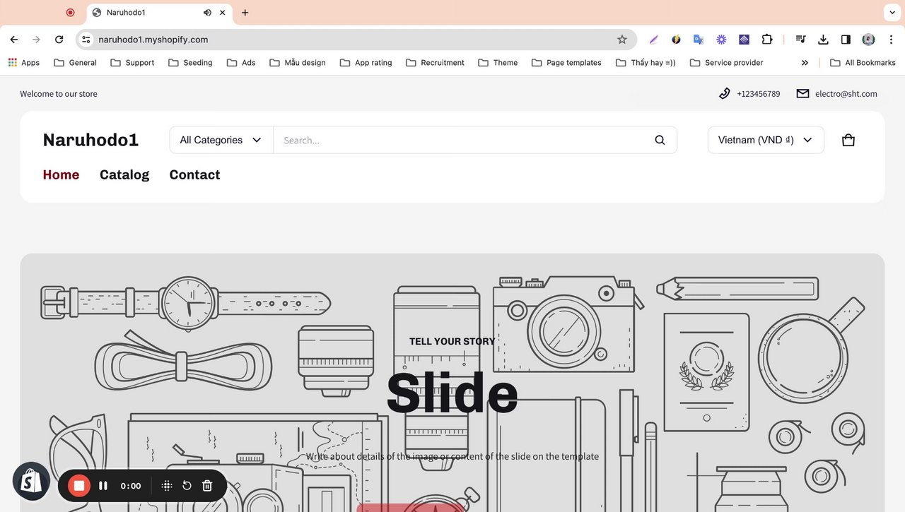The width and height of the screenshot is (905, 512).
Task: Click the phone icon next to +123456789
Action: click(x=724, y=93)
